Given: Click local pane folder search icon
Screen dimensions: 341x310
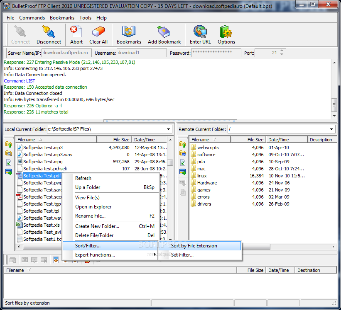Looking at the screenshot, I should tap(8, 154).
